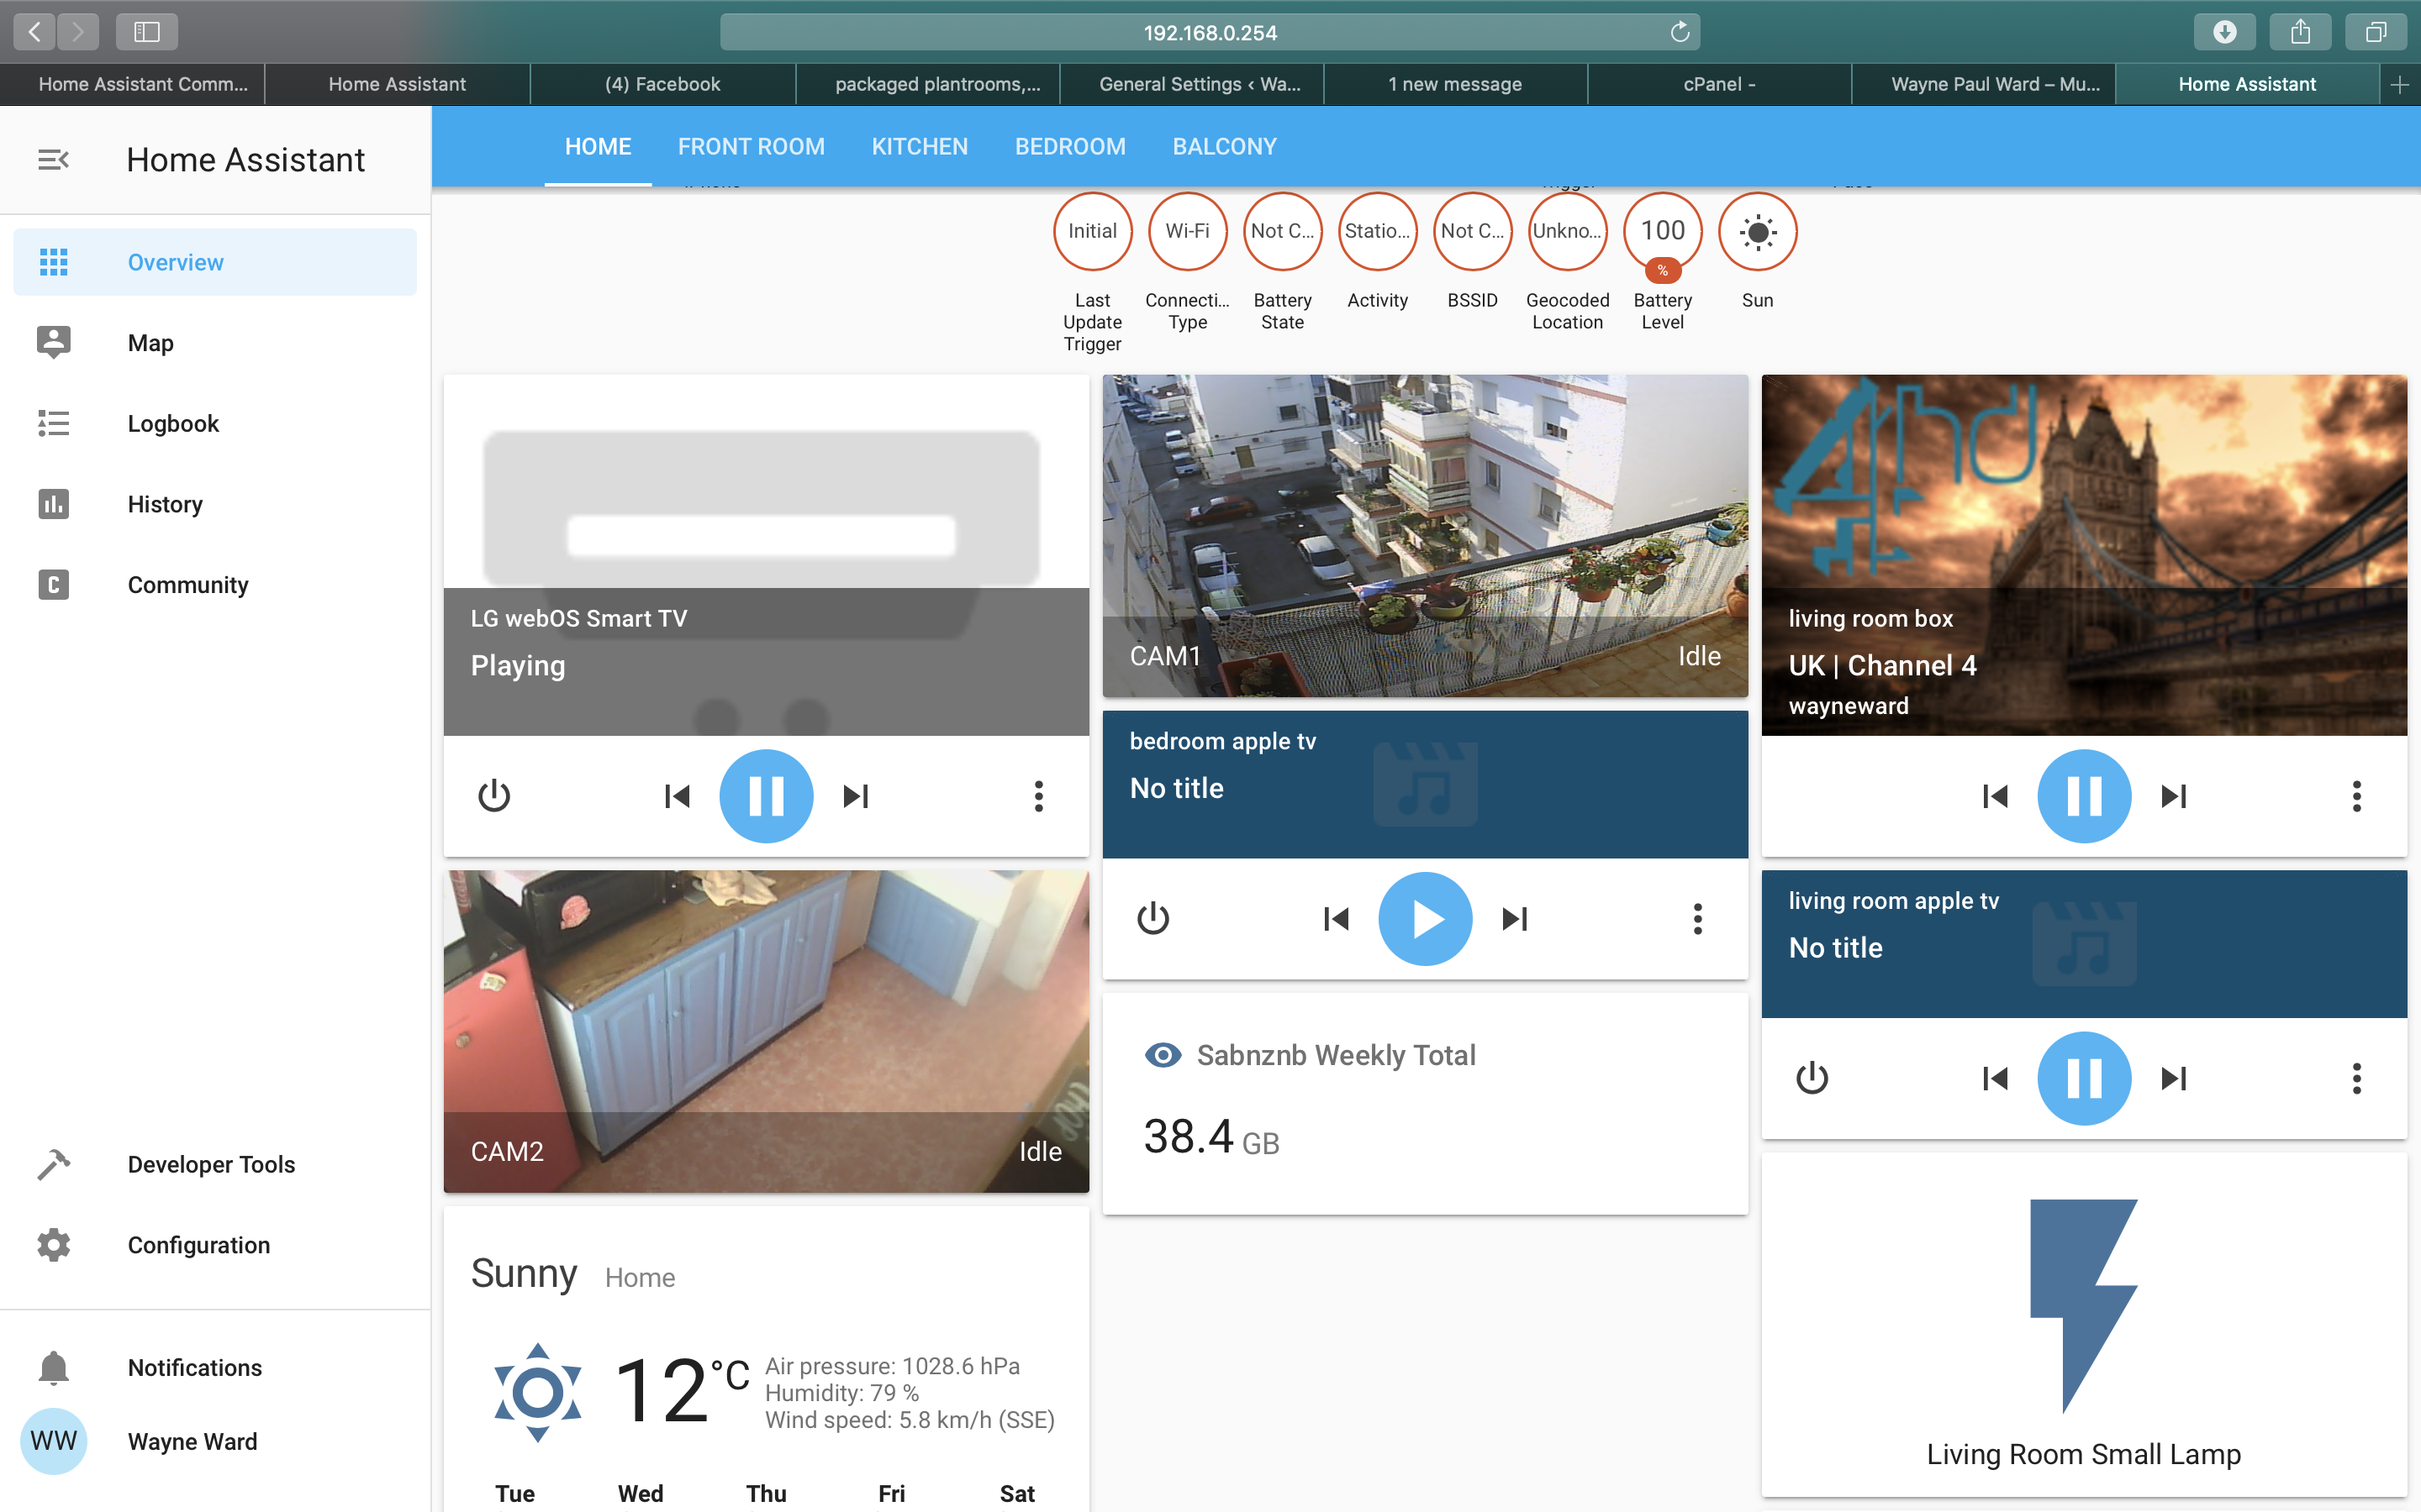2421x1512 pixels.
Task: Open the Configuration settings
Action: [x=215, y=1245]
